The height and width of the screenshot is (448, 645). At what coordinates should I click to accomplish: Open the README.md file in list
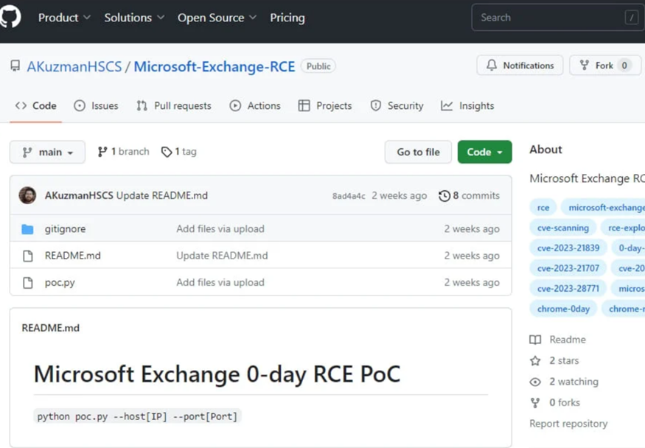pos(72,256)
